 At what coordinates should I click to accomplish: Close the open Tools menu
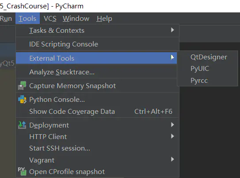27,19
